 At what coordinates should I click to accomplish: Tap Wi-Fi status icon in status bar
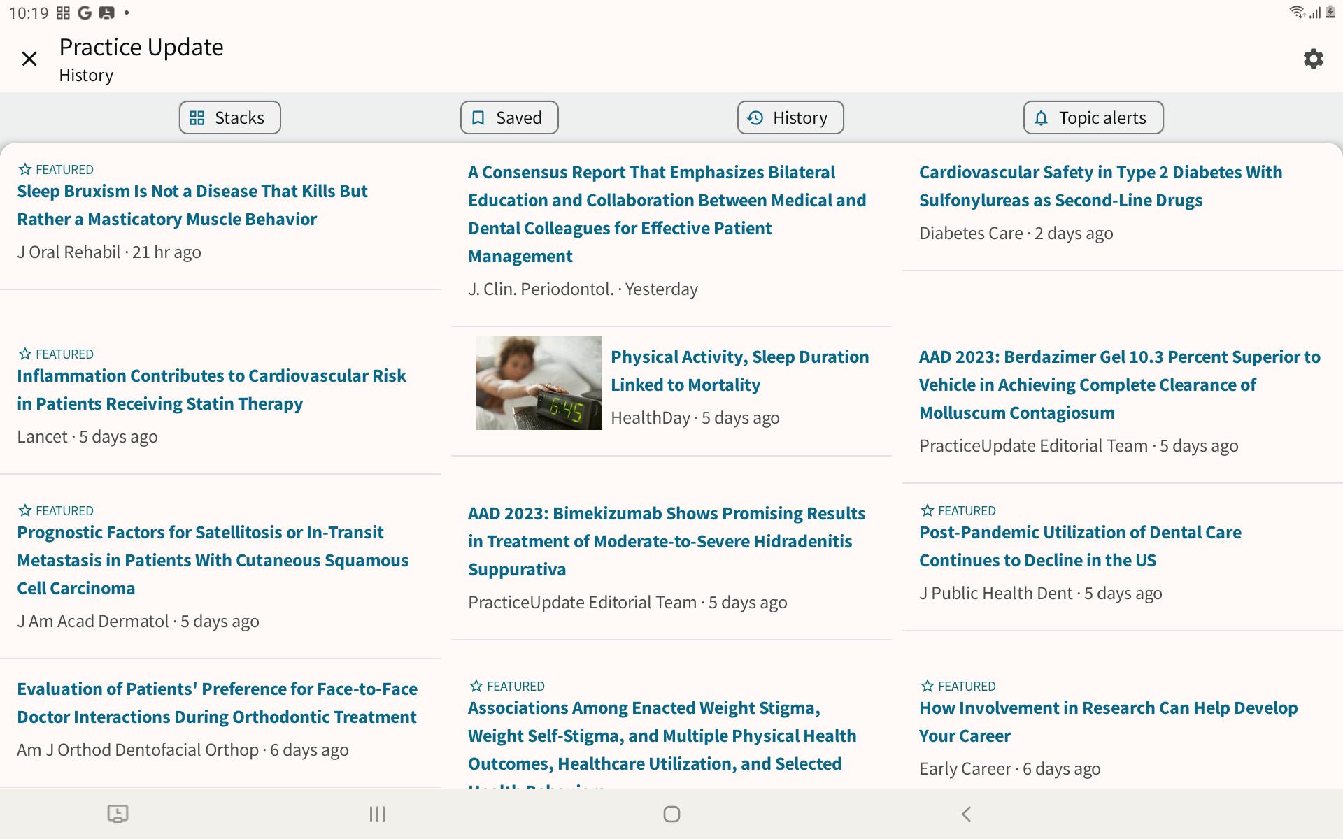tap(1296, 12)
